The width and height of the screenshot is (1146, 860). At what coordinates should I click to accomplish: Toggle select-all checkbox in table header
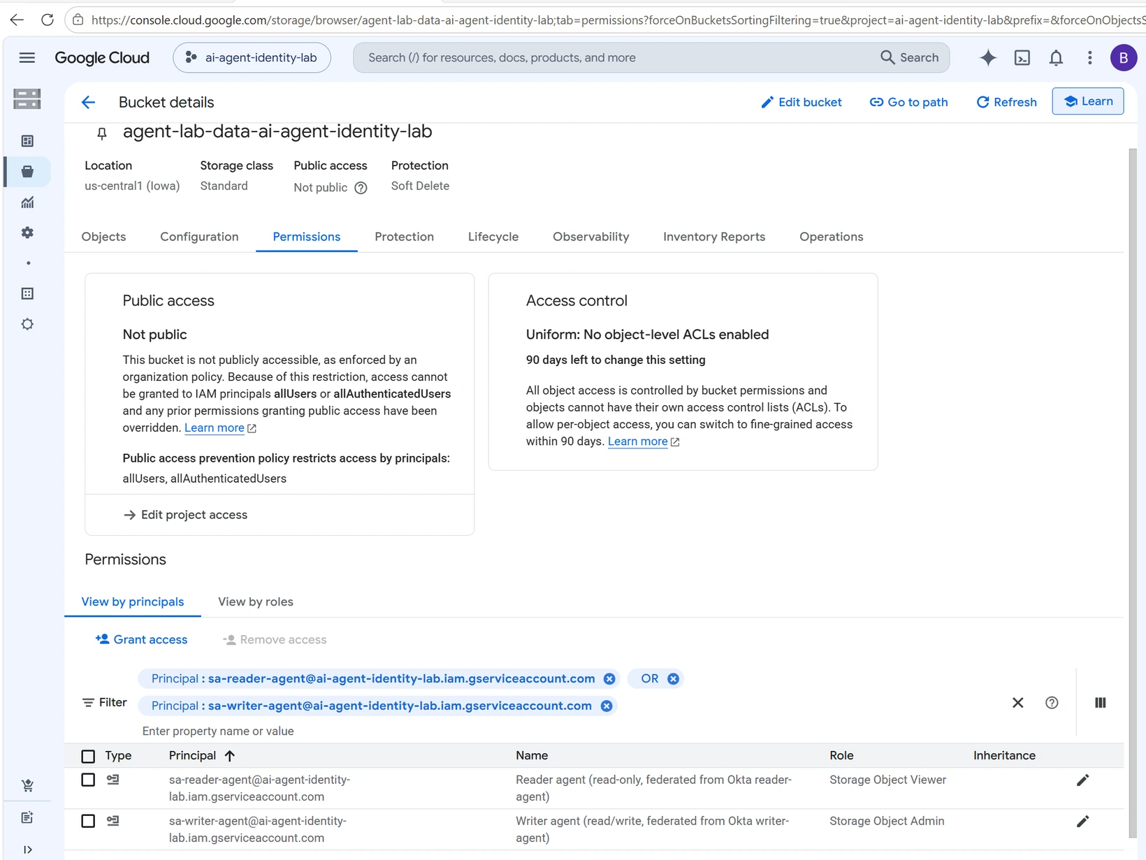pos(88,757)
